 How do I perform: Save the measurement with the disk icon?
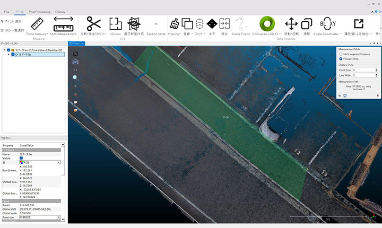345,96
